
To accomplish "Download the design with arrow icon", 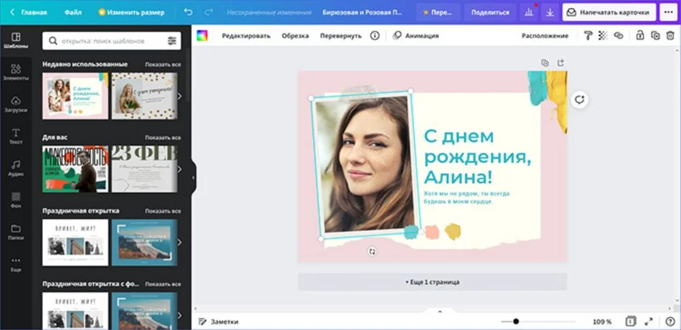I will tap(550, 12).
